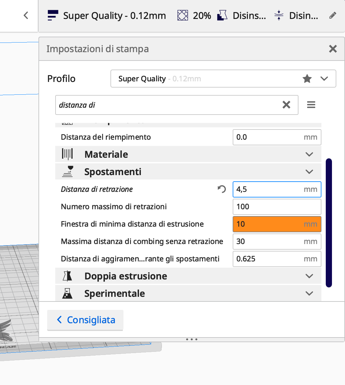Click the Distanza di retrazione field
This screenshot has height=385, width=345.
coord(268,189)
